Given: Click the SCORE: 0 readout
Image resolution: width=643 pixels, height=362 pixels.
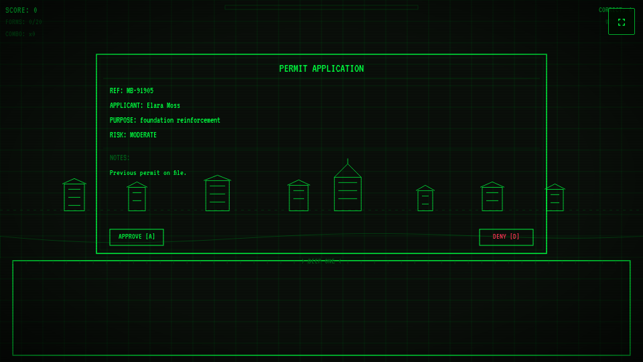Looking at the screenshot, I should (x=21, y=10).
